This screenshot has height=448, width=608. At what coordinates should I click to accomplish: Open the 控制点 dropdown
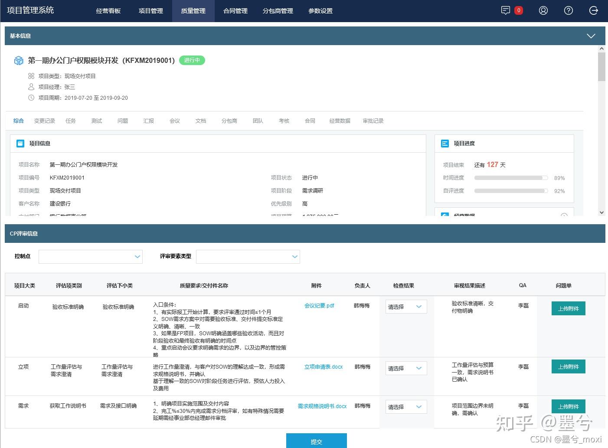91,257
